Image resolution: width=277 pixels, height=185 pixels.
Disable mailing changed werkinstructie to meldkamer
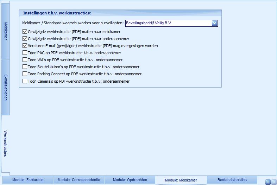tap(25, 32)
